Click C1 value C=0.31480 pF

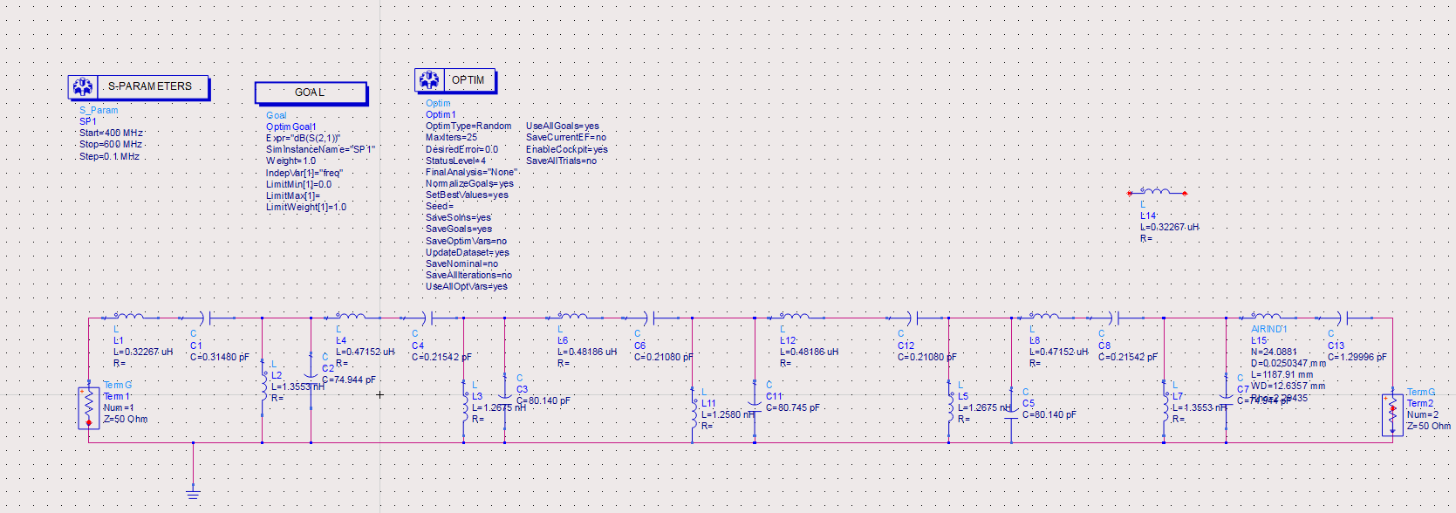(220, 358)
